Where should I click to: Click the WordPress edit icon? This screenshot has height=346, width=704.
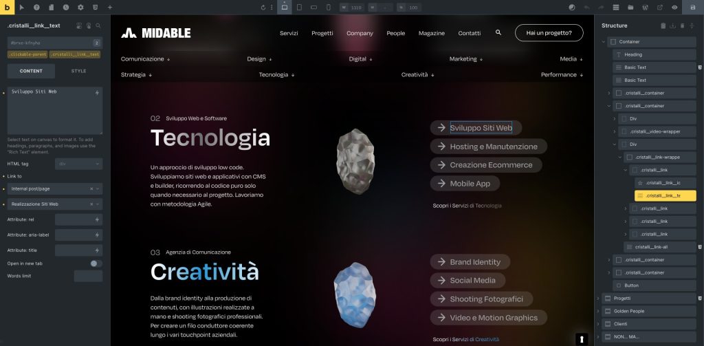pos(645,7)
